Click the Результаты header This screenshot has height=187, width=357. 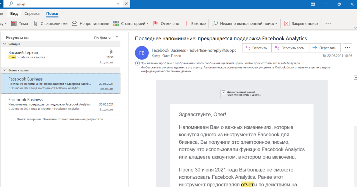[17, 38]
